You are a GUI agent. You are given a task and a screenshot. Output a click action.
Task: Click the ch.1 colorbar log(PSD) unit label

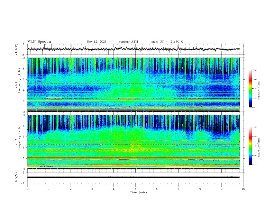click(259, 90)
